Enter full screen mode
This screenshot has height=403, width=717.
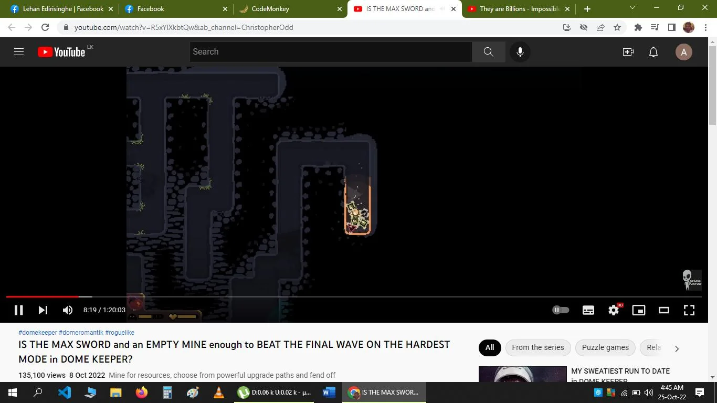pos(689,310)
